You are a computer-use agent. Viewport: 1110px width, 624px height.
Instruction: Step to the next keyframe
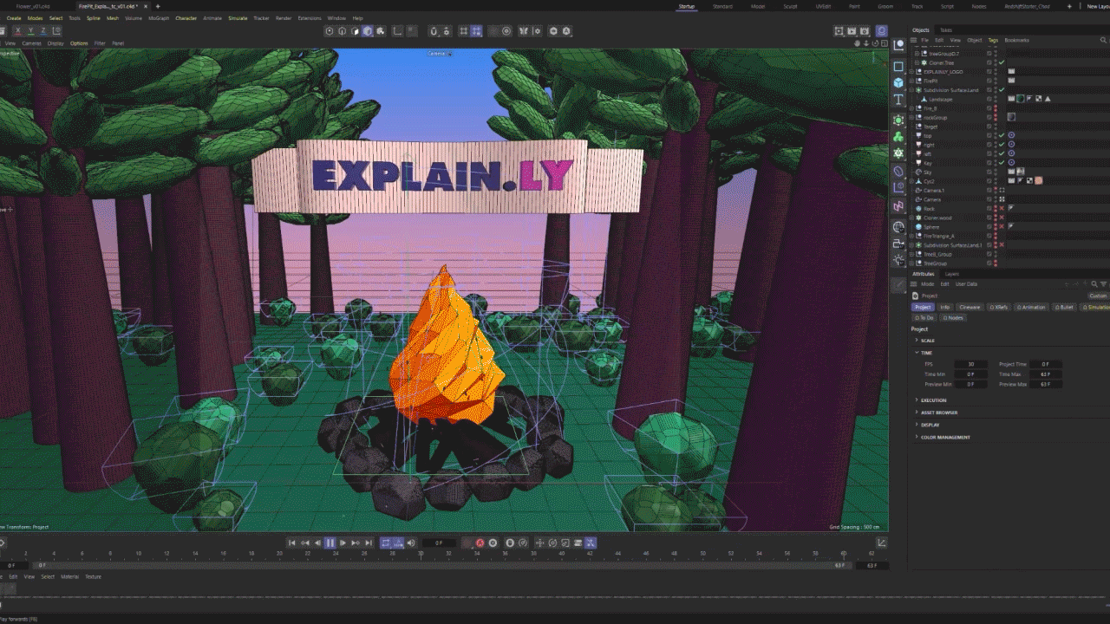356,543
